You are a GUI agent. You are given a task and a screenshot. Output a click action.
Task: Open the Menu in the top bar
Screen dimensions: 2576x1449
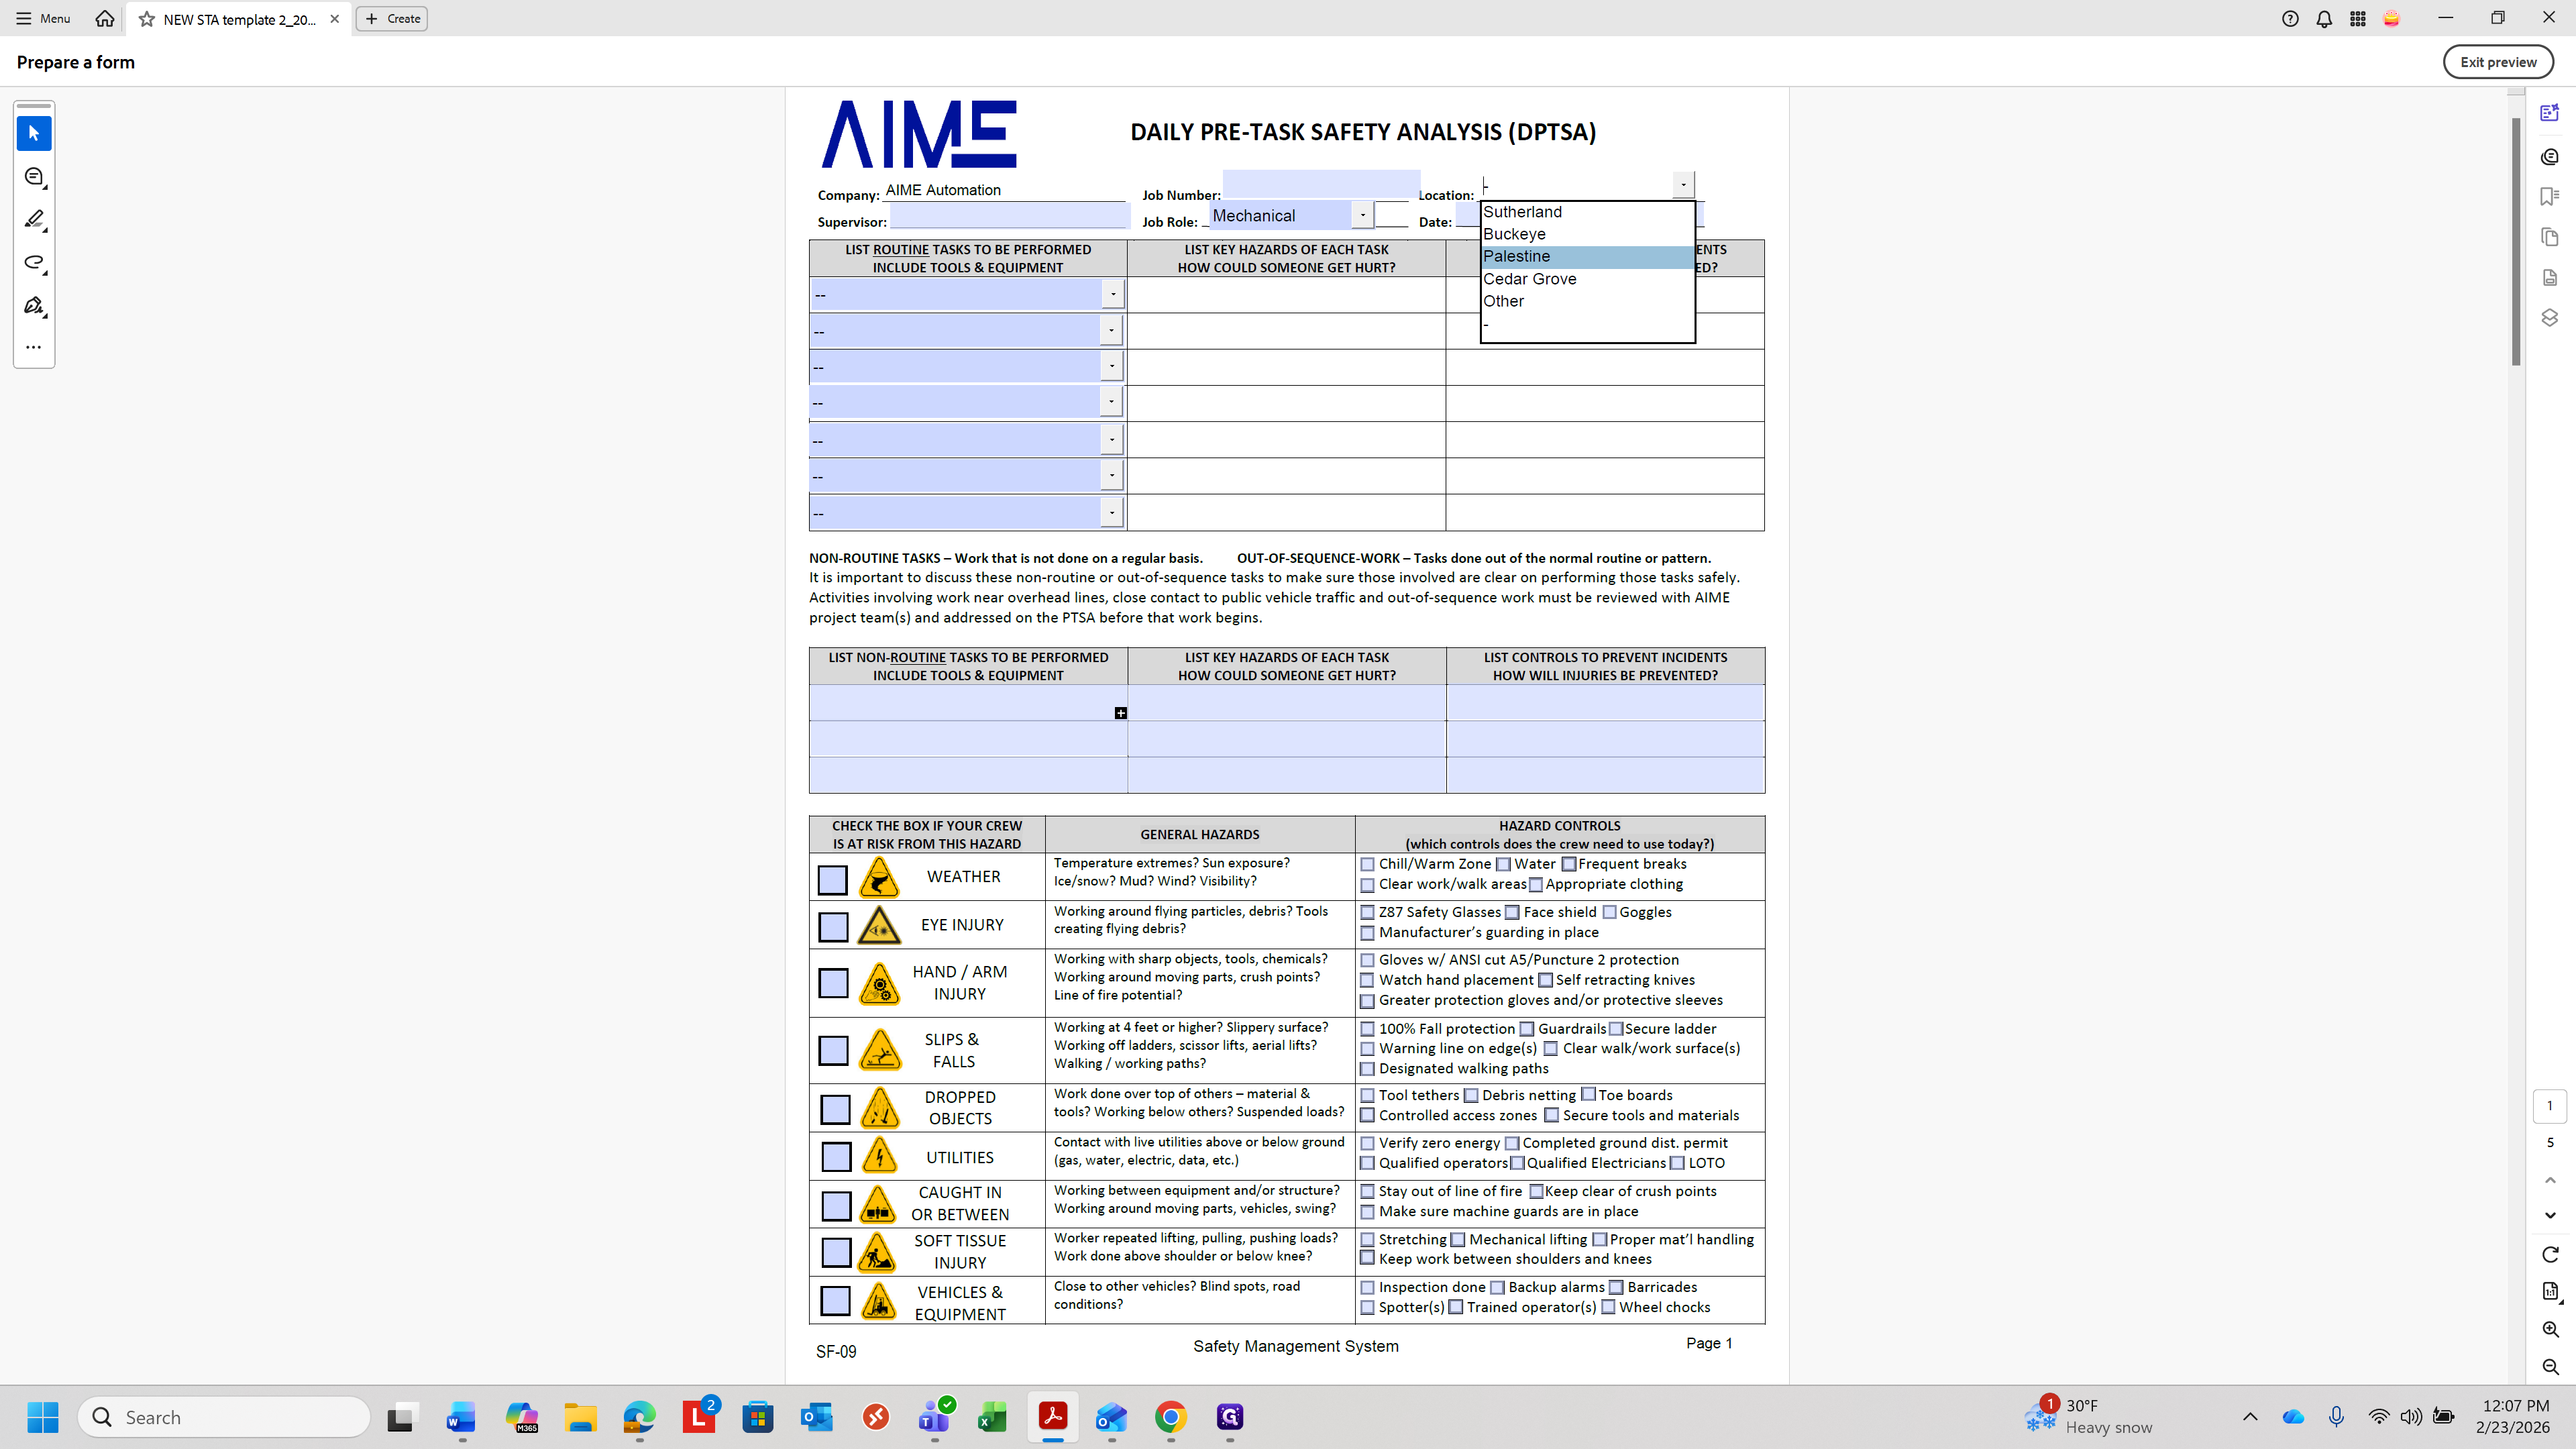43,18
